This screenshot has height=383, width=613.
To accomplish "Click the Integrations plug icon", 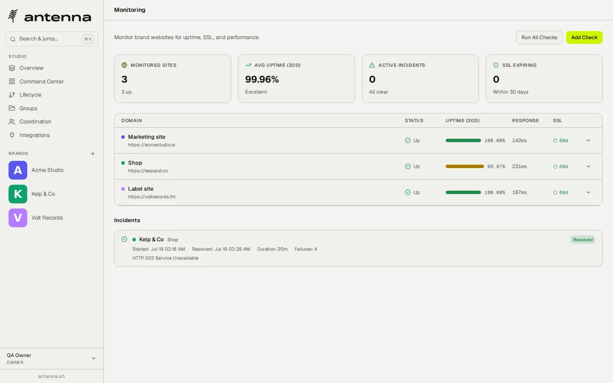I will click(x=12, y=135).
